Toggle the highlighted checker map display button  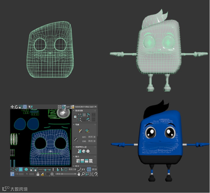click(64, 107)
